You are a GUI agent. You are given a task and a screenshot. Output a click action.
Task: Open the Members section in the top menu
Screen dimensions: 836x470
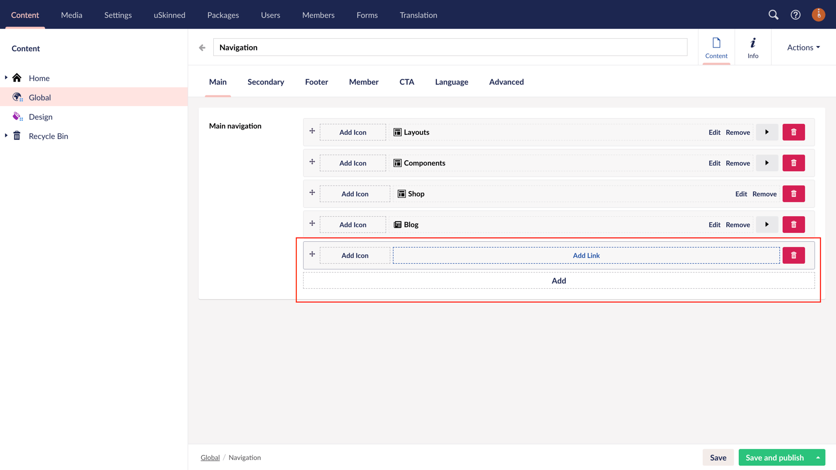click(318, 15)
